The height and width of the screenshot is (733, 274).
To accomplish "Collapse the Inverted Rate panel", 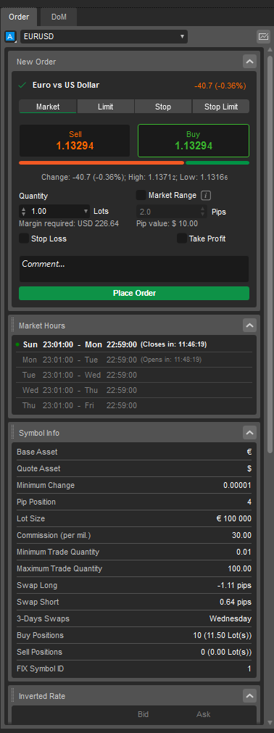I will click(249, 696).
